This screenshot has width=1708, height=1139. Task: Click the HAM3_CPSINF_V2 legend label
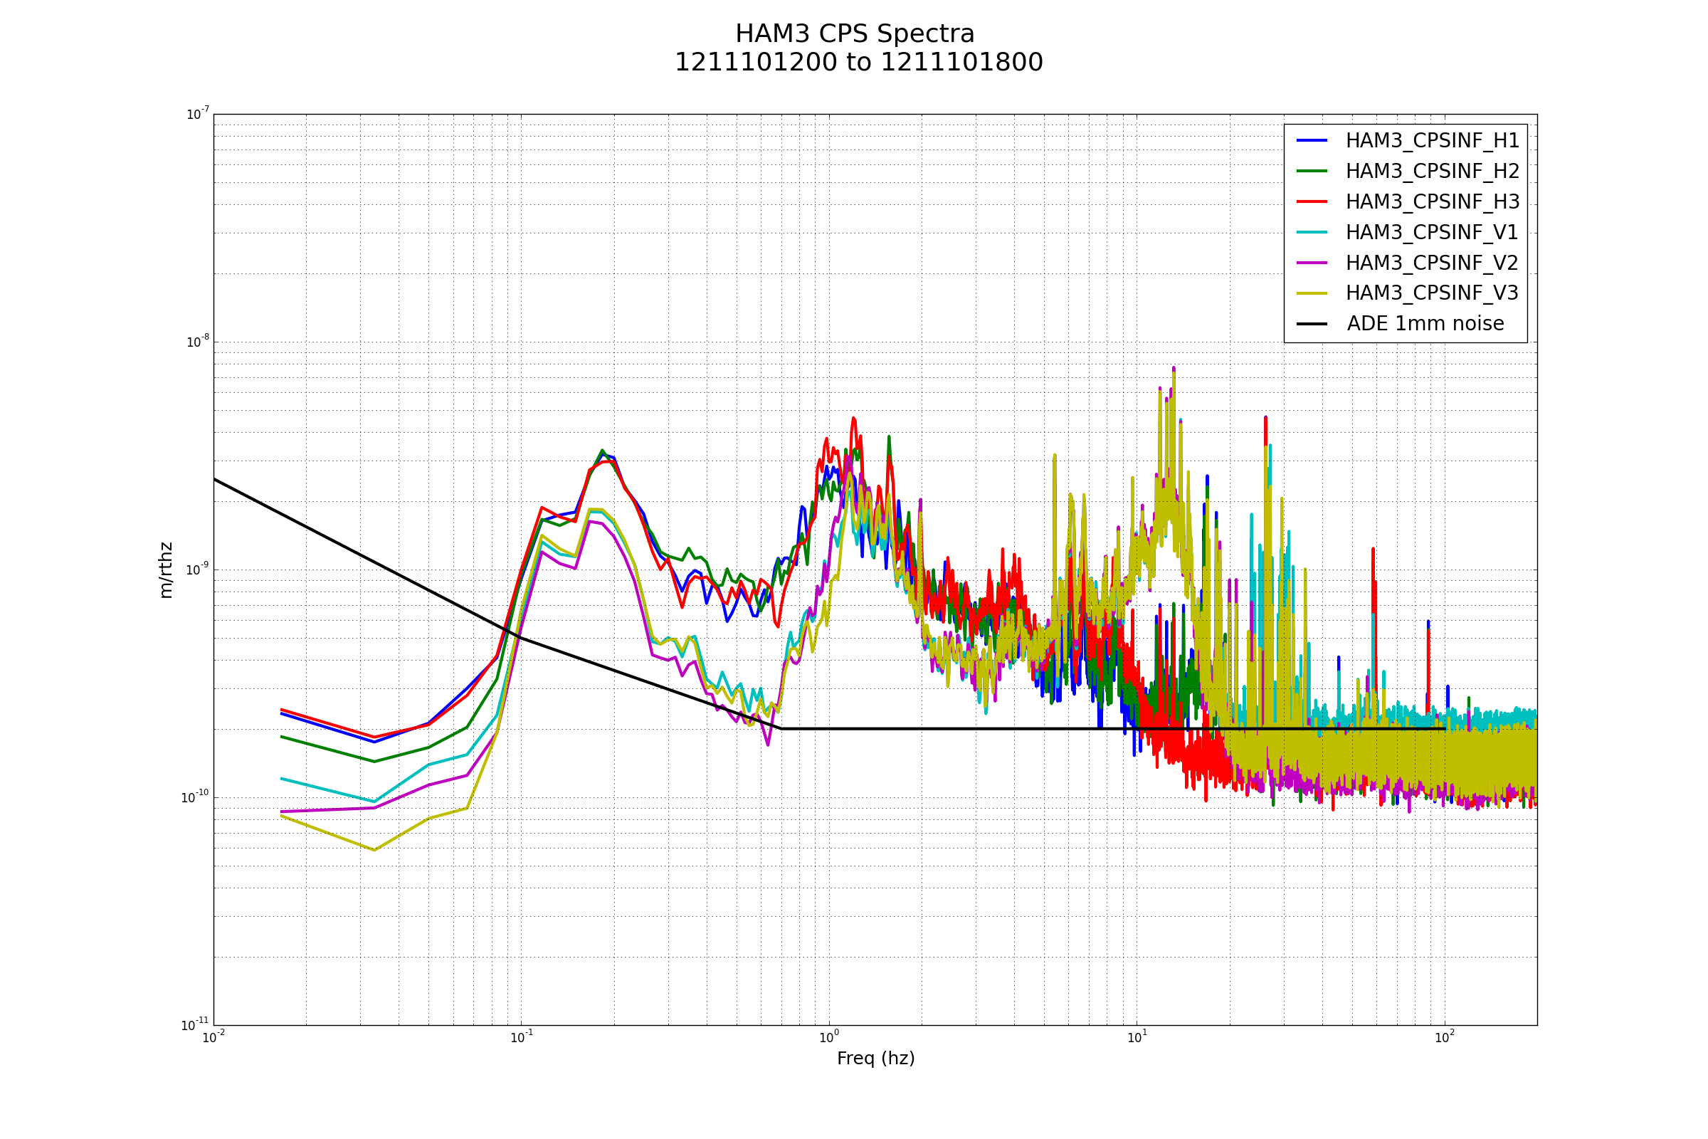[x=1430, y=263]
